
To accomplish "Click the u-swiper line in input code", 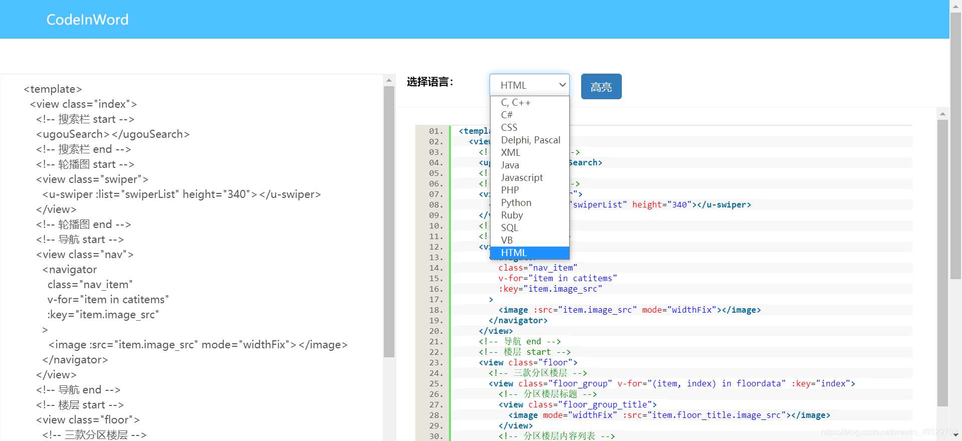I will [x=181, y=194].
